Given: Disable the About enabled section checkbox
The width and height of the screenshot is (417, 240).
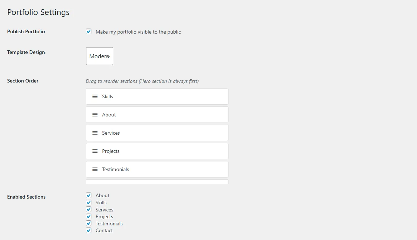Looking at the screenshot, I should pyautogui.click(x=89, y=195).
